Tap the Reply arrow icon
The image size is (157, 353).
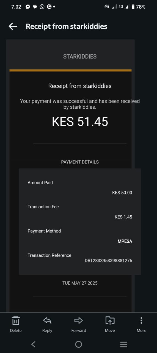pos(47,320)
